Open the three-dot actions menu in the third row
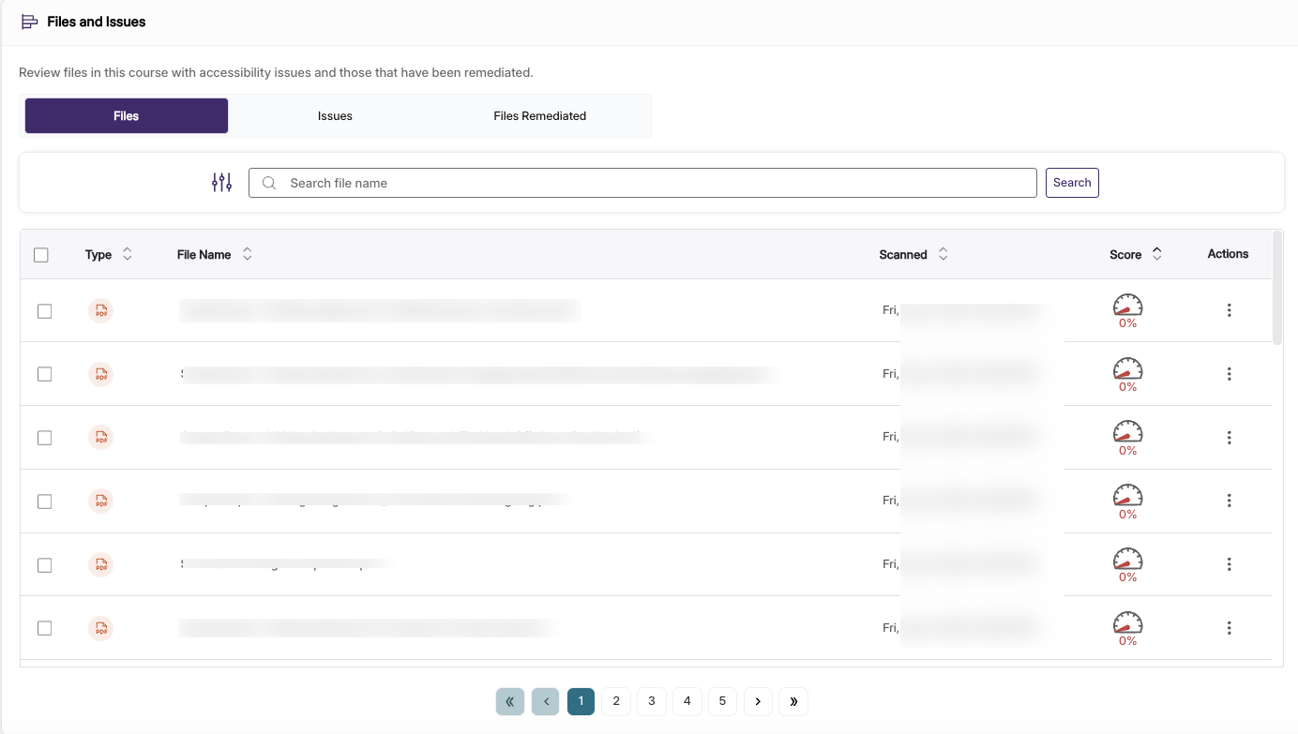This screenshot has height=734, width=1298. [x=1229, y=438]
